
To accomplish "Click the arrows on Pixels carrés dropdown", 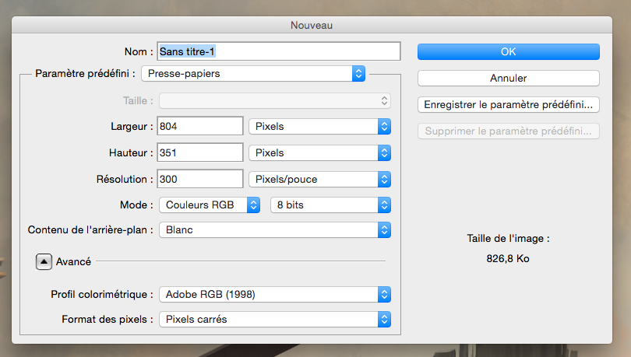I will coord(383,320).
